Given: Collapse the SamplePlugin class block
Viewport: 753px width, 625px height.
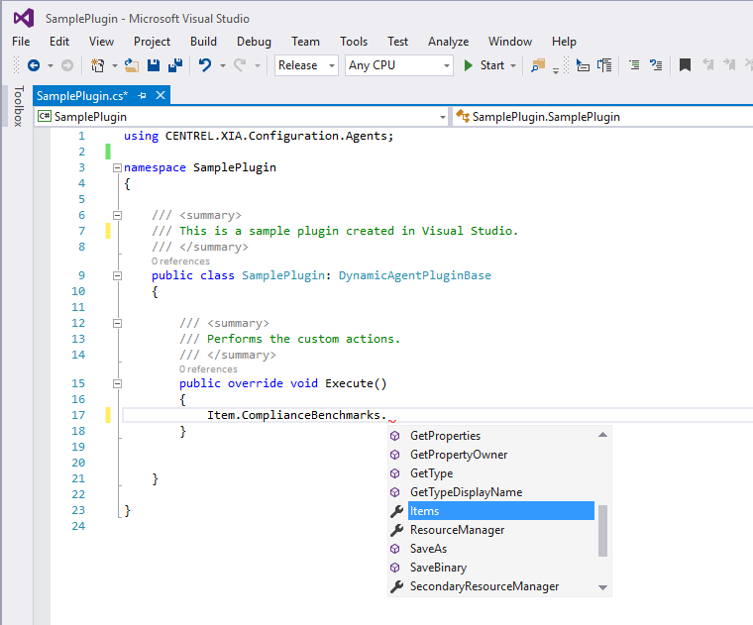Looking at the screenshot, I should click(x=117, y=276).
